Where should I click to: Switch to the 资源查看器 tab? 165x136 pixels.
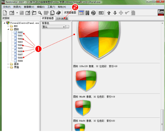coord(48,18)
